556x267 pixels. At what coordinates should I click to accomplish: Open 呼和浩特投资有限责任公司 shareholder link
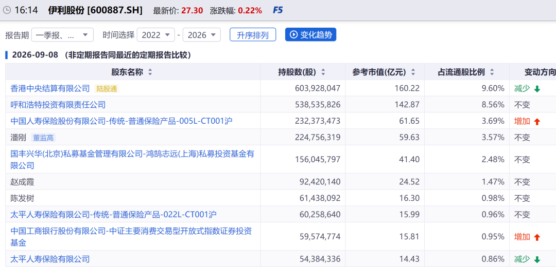[58, 105]
